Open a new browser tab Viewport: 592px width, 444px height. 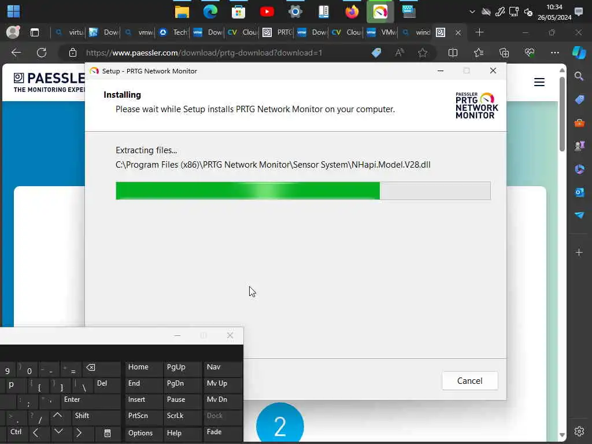[x=479, y=32]
